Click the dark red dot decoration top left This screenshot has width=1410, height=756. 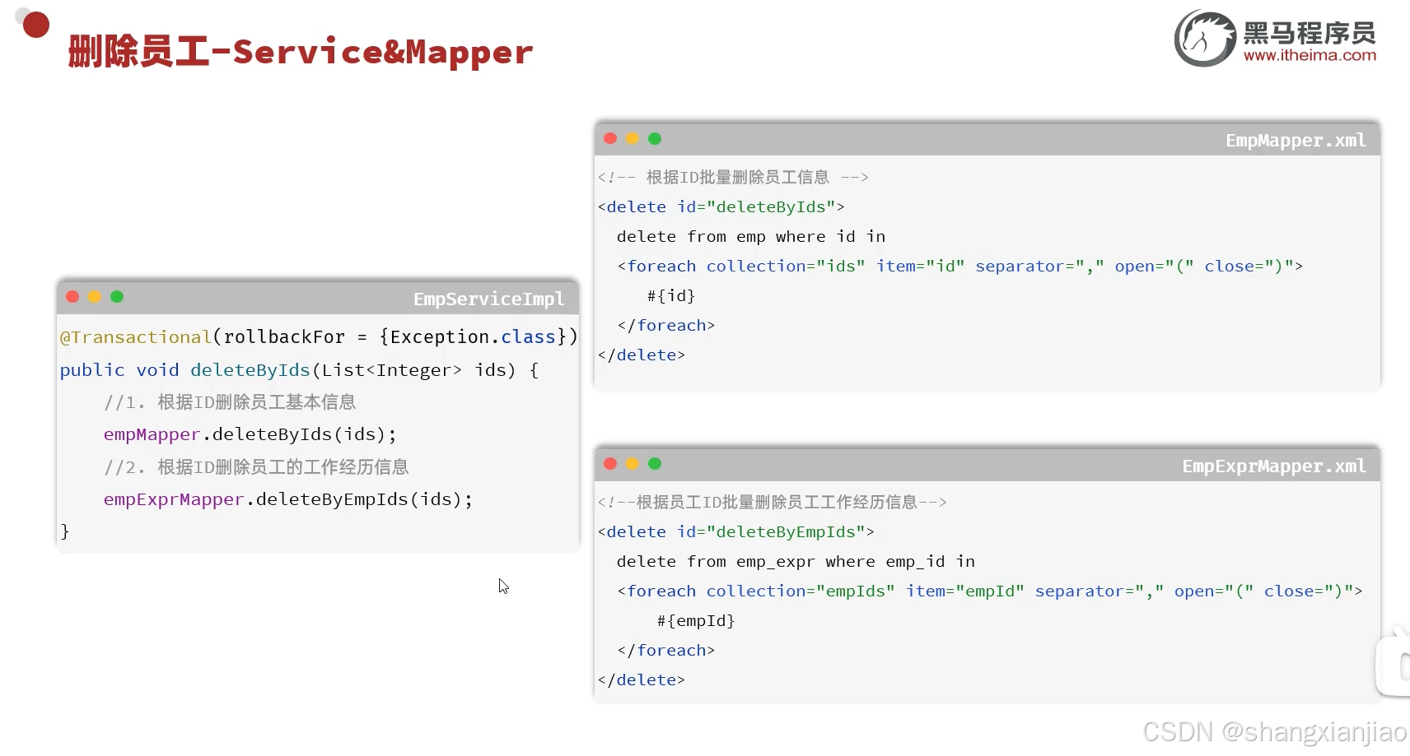(x=34, y=24)
